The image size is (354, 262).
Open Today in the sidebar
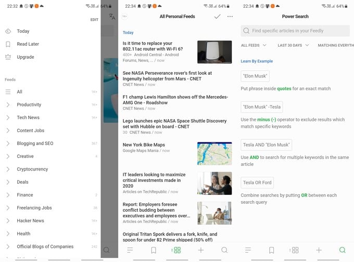tap(23, 31)
